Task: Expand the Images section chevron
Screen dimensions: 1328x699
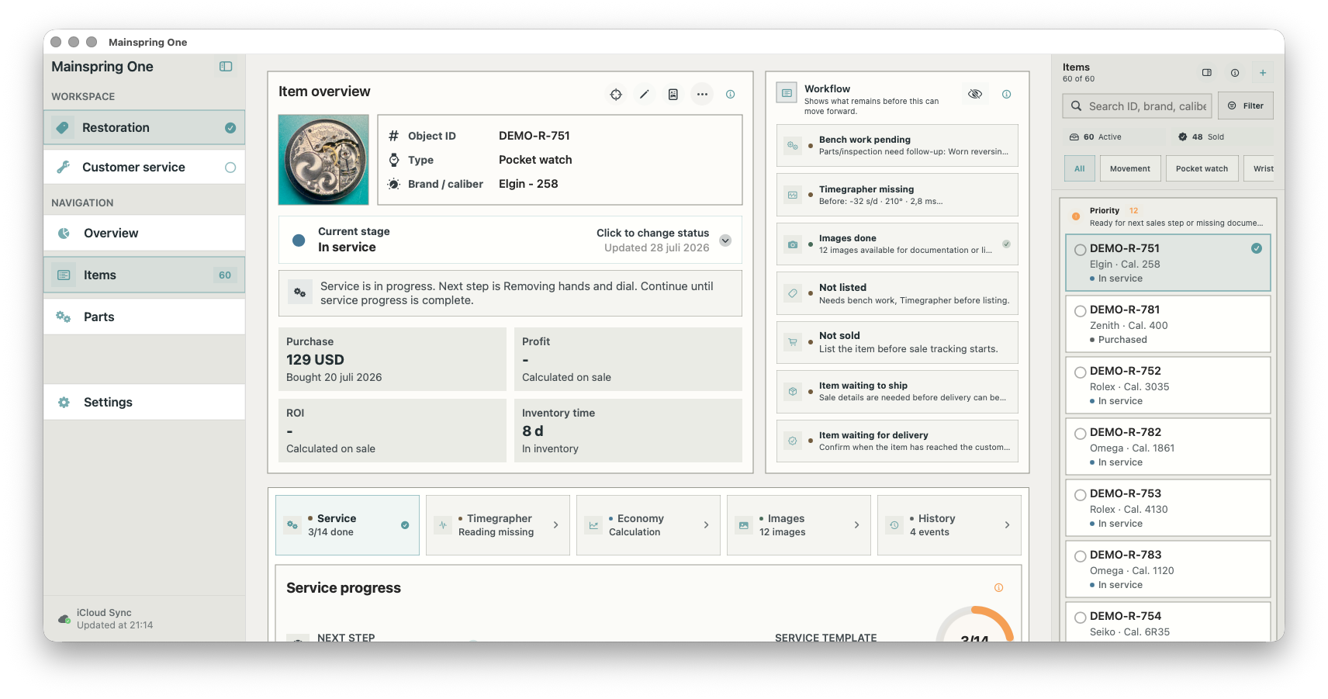Action: 856,525
